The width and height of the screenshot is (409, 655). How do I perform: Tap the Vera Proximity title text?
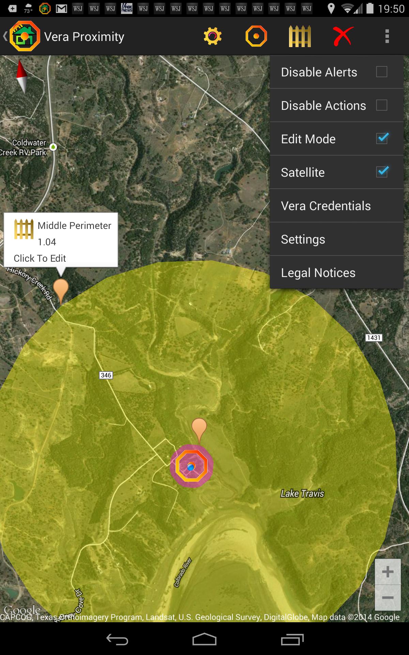pos(84,37)
